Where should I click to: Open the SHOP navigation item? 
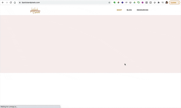pos(119,10)
